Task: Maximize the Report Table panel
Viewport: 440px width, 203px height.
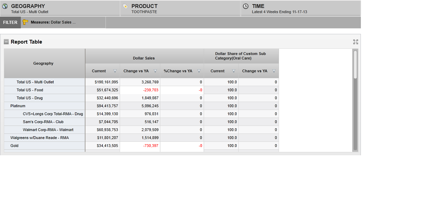Action: pos(355,42)
